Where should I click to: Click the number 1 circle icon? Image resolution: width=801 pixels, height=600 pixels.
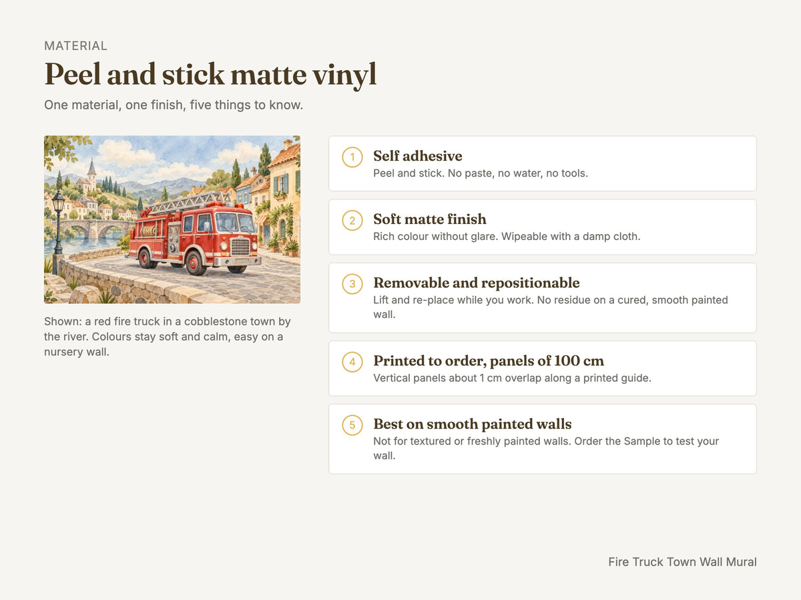point(352,157)
